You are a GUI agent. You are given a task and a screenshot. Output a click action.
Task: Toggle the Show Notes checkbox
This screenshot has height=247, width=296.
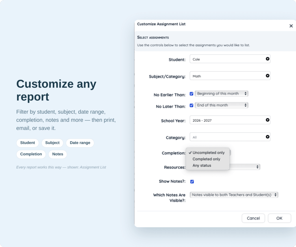coord(192,182)
